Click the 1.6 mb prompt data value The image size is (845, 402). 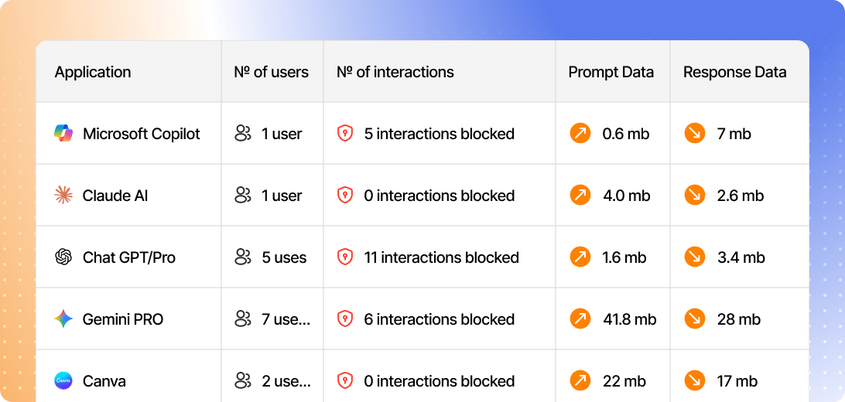click(624, 257)
